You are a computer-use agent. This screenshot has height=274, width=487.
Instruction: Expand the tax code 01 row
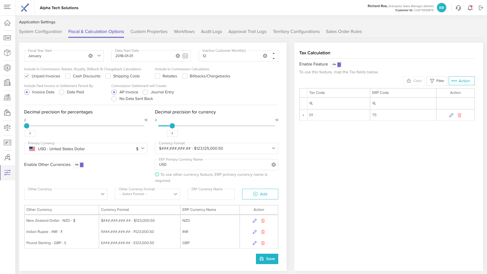303,115
